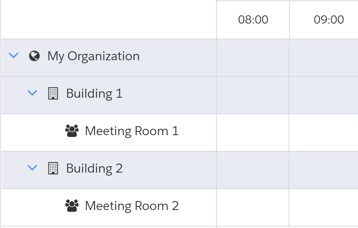Select the Building 1 row label
Screen dimensions: 358x228
coord(94,94)
